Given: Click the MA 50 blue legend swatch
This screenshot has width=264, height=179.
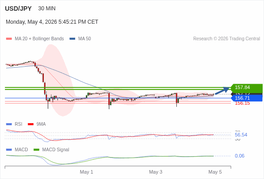Looking at the screenshot, I should coord(72,39).
